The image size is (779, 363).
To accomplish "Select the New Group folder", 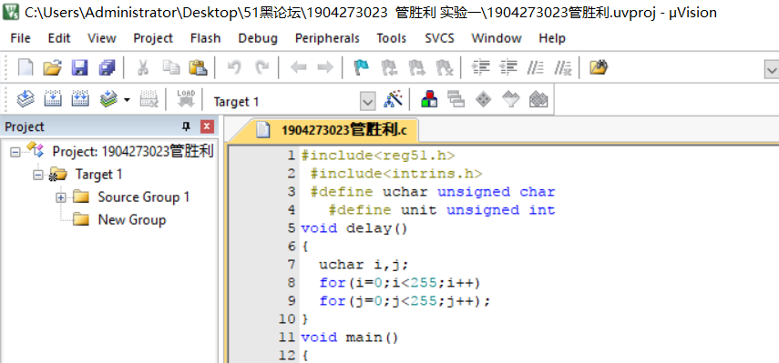I will [131, 219].
